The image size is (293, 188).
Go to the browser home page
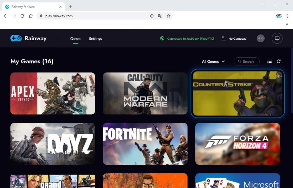(31, 16)
